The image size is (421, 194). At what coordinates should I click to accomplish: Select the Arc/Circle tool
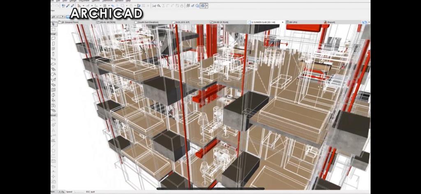point(53,151)
